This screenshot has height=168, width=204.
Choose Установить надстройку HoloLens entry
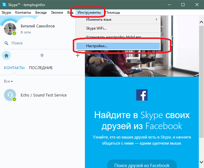118,37
